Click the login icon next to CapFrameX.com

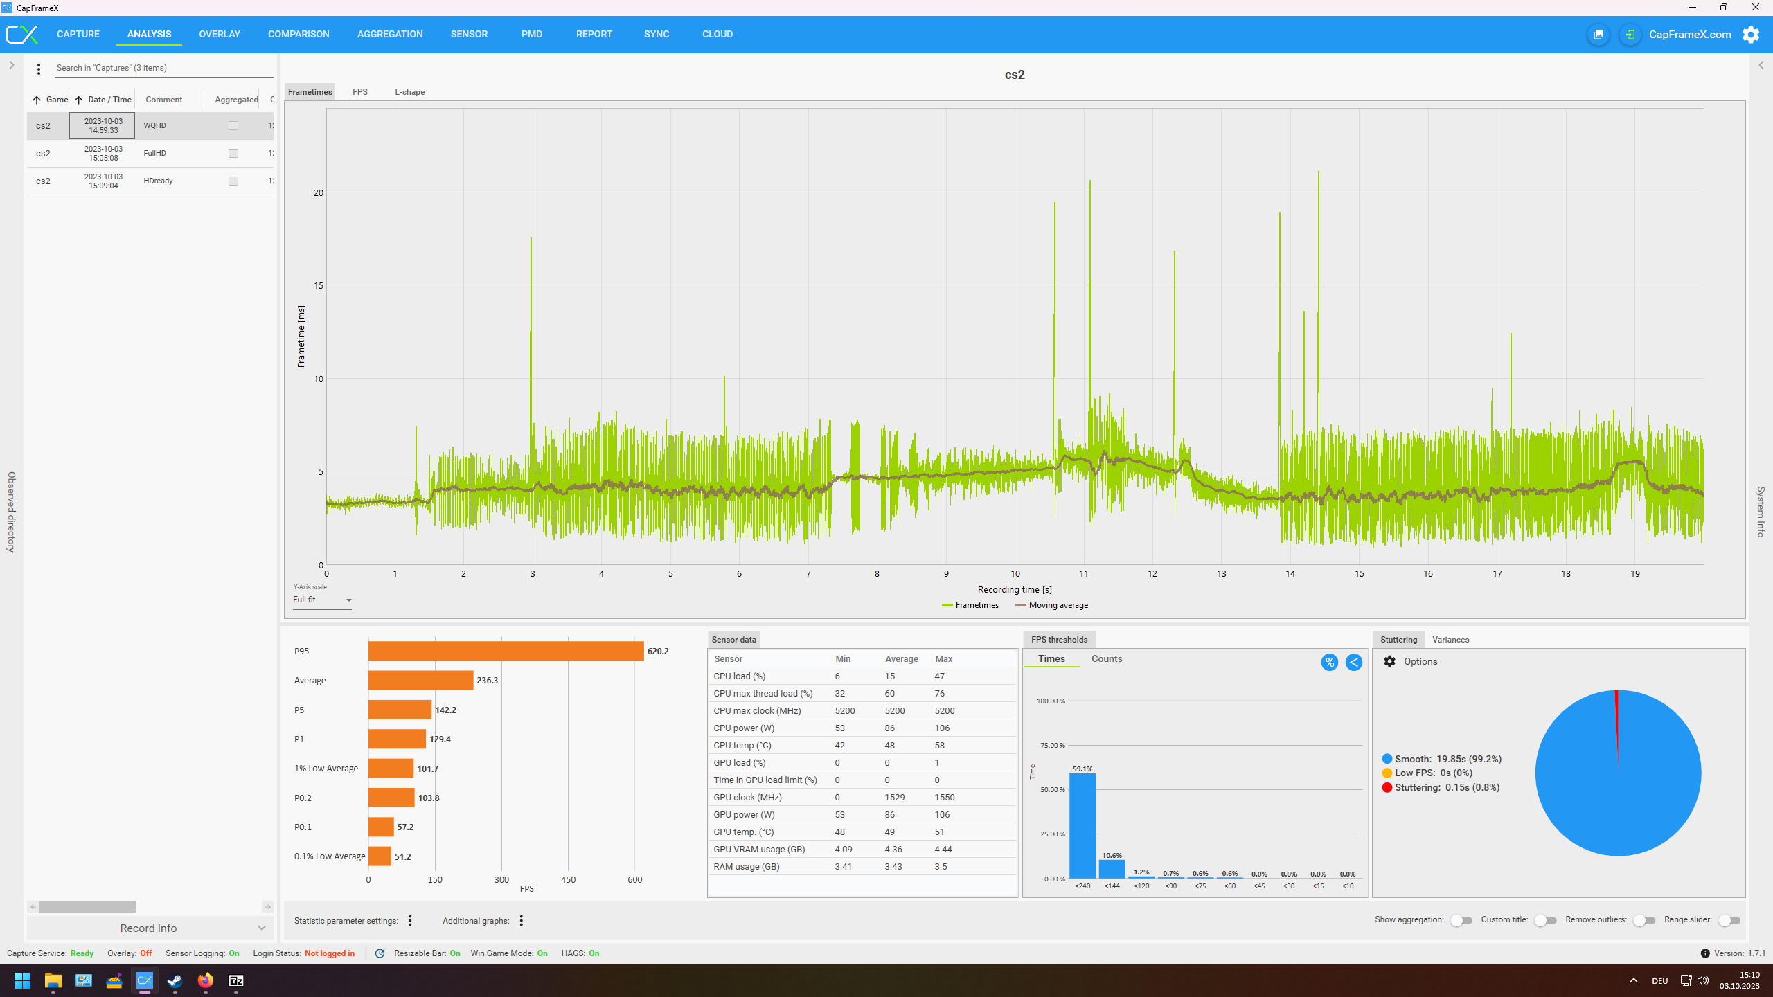[1630, 35]
